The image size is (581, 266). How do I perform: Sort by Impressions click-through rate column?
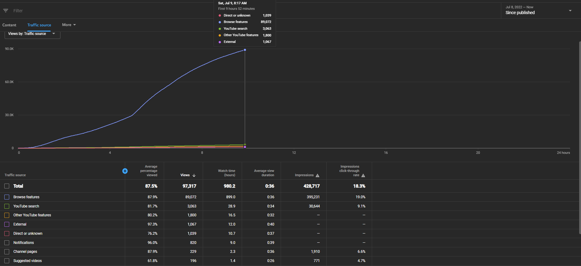tap(349, 171)
